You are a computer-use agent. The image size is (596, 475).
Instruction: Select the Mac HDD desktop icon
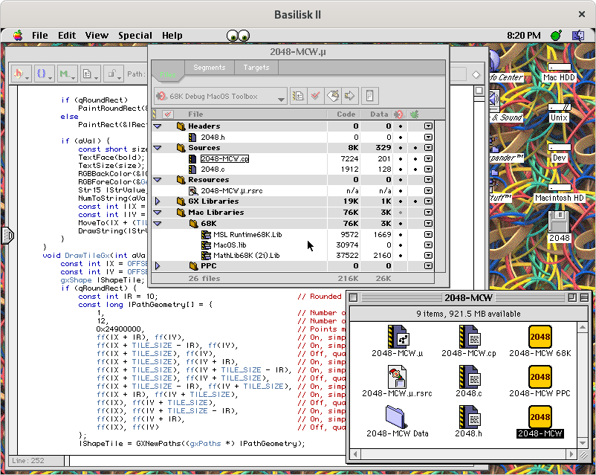tap(559, 68)
